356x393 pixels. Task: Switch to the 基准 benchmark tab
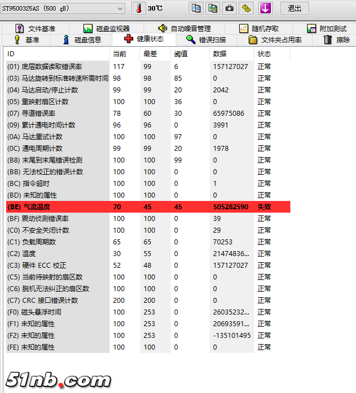[x=27, y=40]
